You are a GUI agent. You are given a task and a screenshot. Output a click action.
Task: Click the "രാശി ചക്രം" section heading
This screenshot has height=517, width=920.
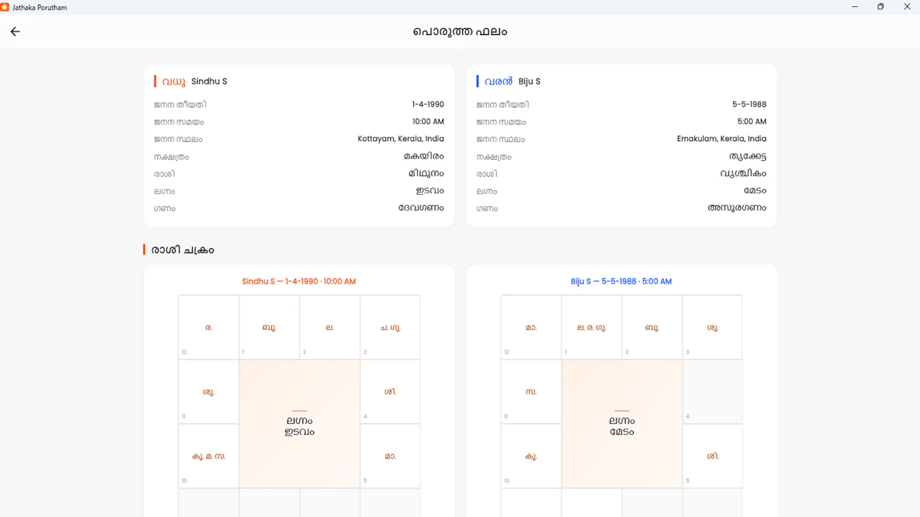(182, 250)
